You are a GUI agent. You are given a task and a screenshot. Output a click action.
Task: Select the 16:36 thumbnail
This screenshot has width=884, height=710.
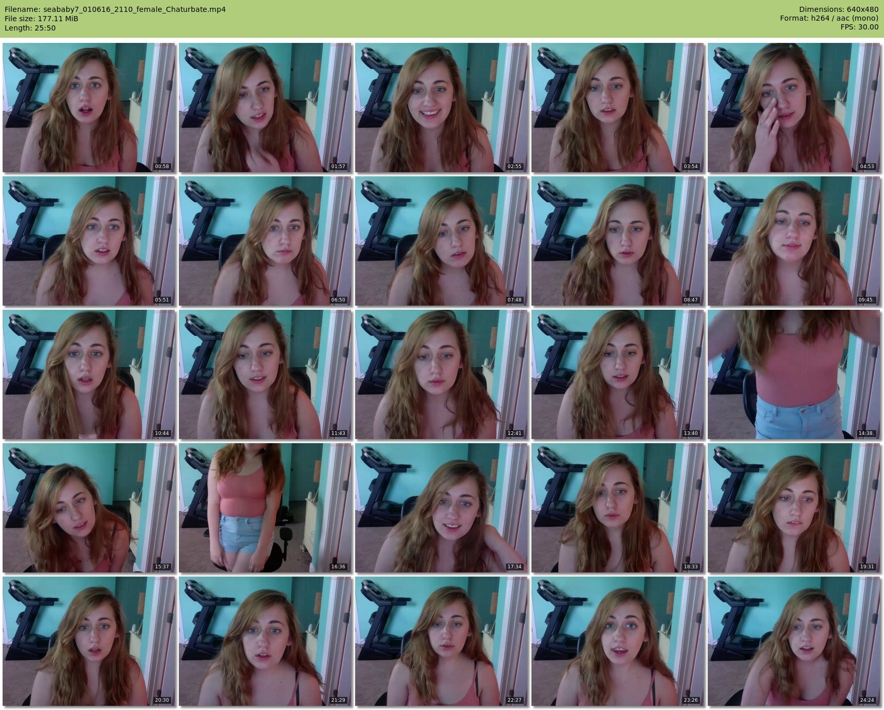click(x=265, y=508)
